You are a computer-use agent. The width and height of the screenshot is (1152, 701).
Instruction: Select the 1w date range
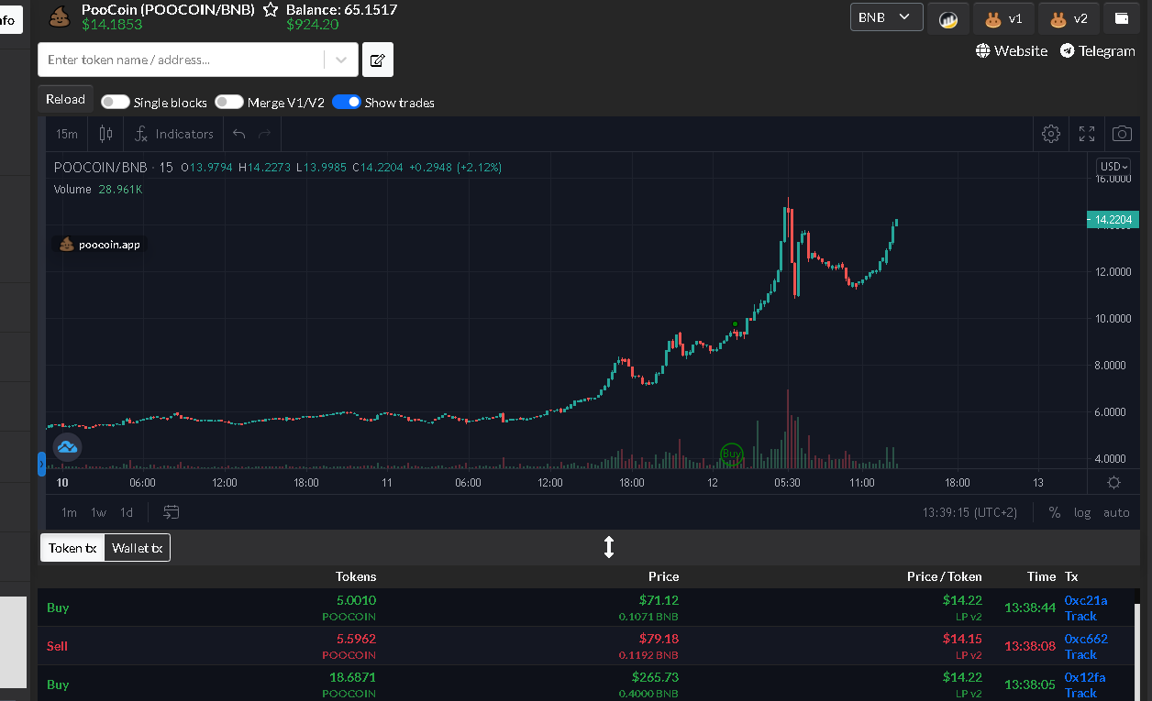(x=98, y=512)
